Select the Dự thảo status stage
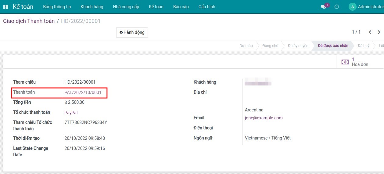 (x=246, y=46)
